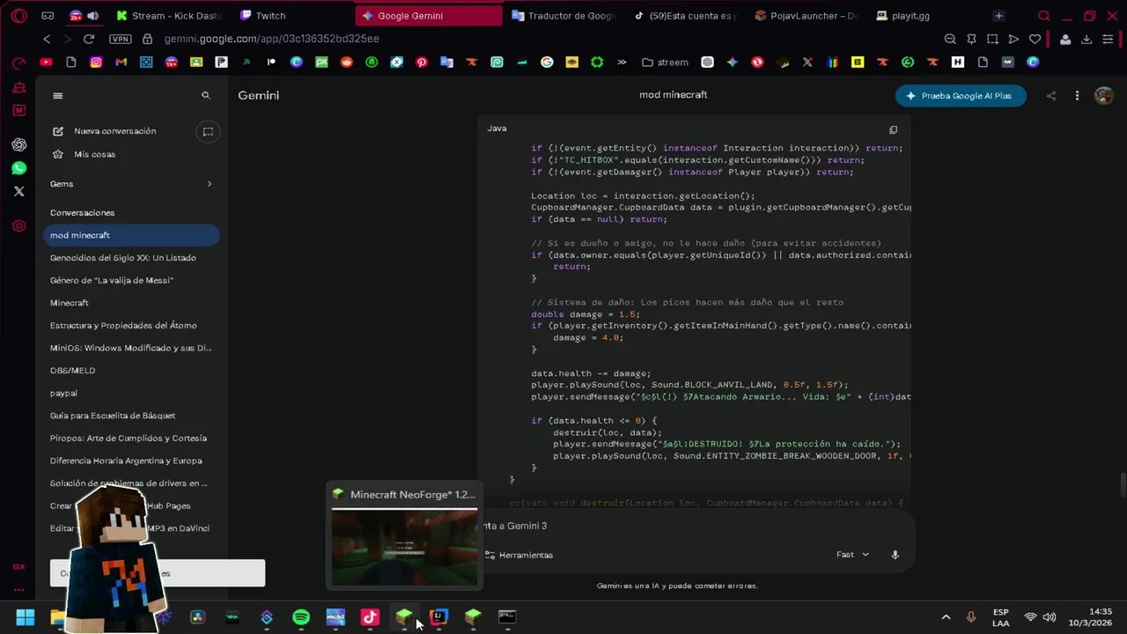This screenshot has width=1127, height=634.
Task: Open Windows Start menu
Action: coord(25,617)
